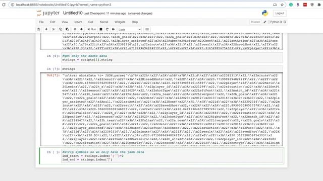Reload the page in the browser
The image size is (323, 181).
4,5
